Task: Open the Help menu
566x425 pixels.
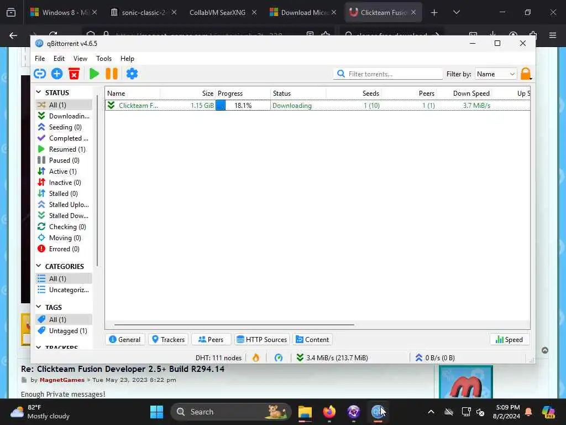Action: click(127, 59)
